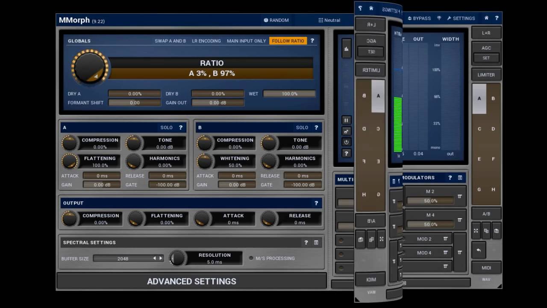
Task: Expand ADVANCED SETTINGS
Action: pos(191,281)
